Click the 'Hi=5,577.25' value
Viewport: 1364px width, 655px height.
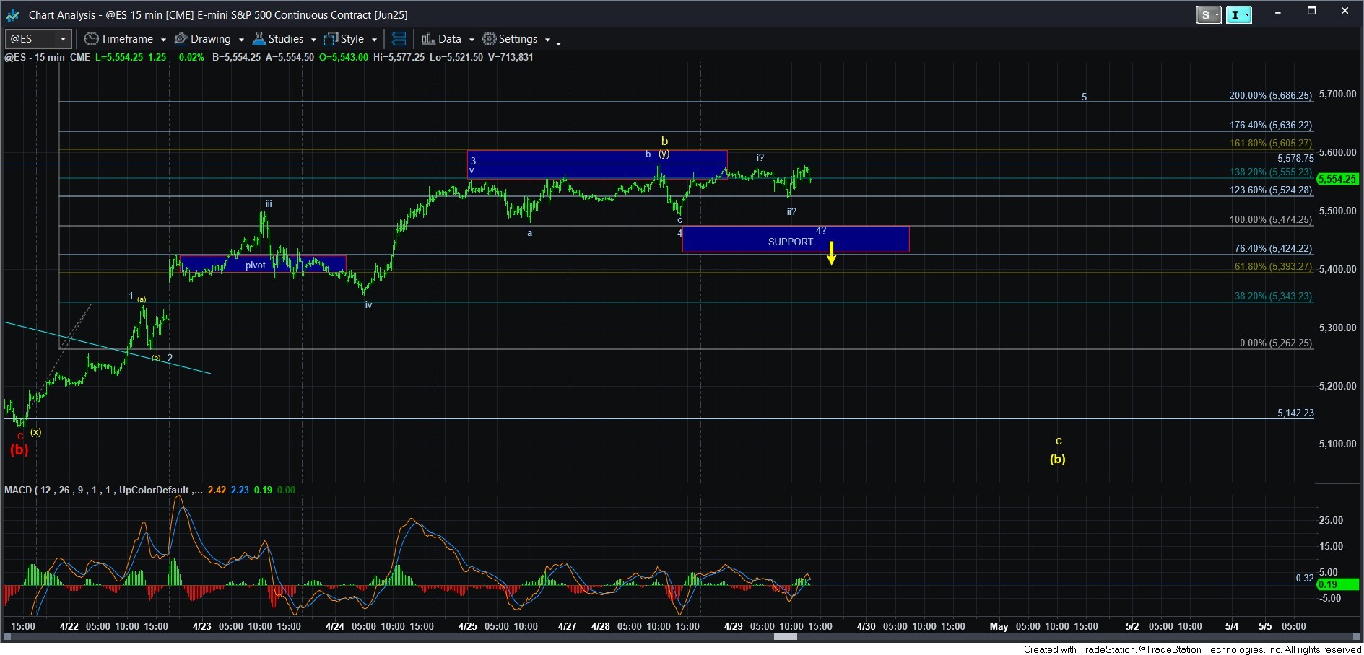coord(399,57)
